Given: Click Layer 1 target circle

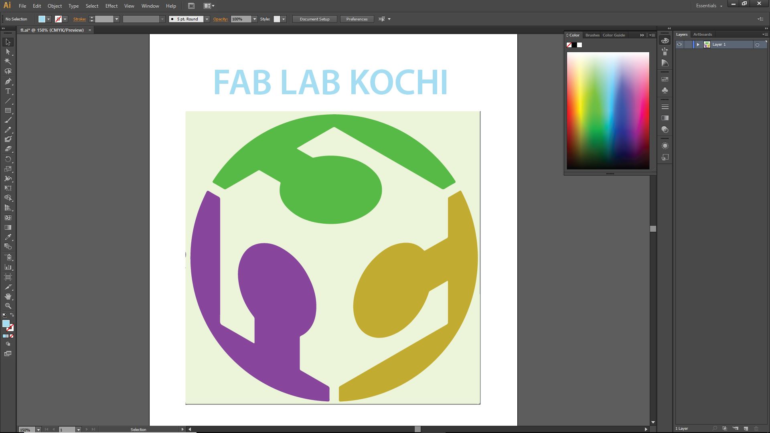Looking at the screenshot, I should [757, 45].
